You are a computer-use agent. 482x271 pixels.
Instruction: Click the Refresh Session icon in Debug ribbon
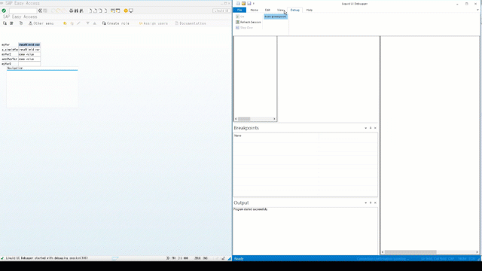[237, 22]
